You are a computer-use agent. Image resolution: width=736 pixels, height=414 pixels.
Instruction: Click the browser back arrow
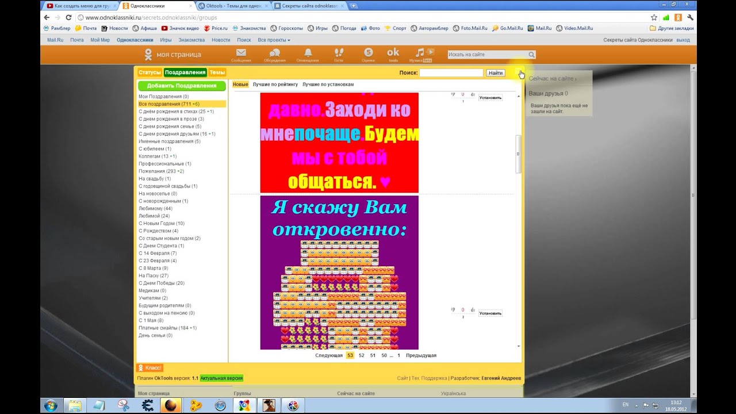point(47,17)
